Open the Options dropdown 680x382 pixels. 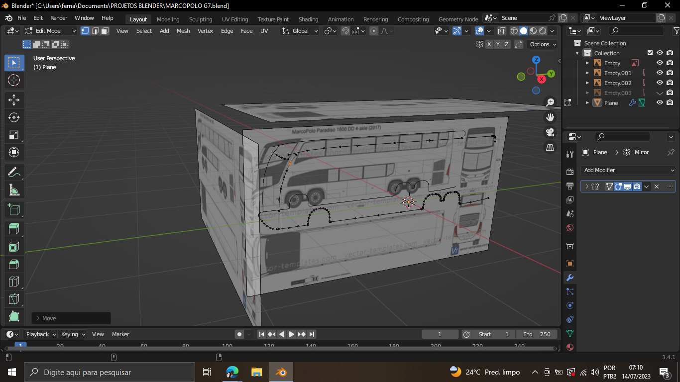click(x=543, y=44)
